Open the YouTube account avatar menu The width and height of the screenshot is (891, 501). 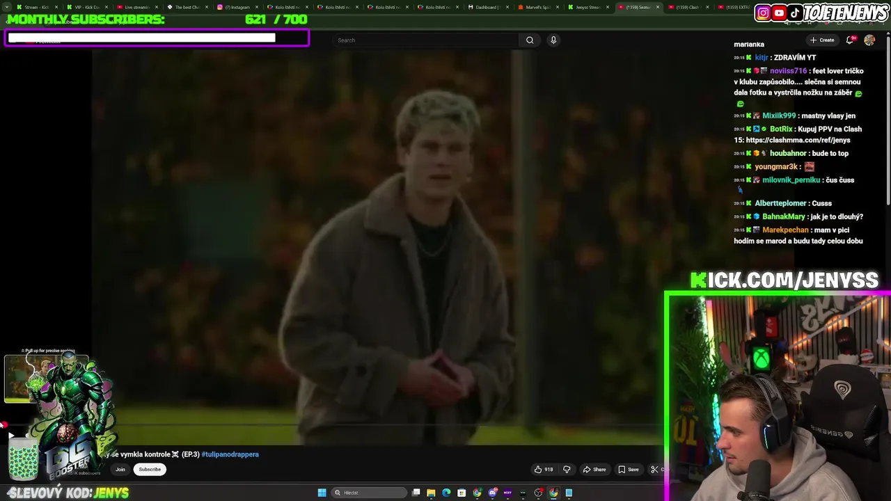(x=869, y=40)
